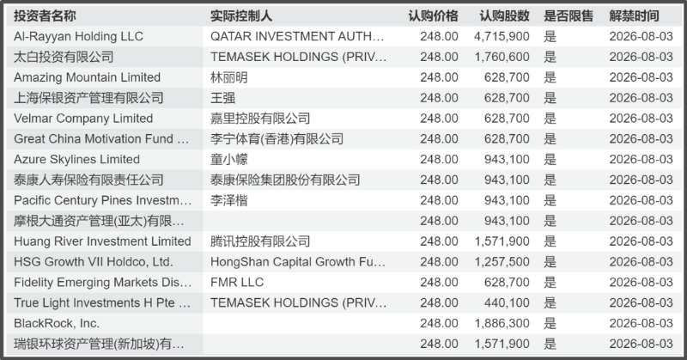
Task: Click the Velmar Company Limited entry
Action: 83,119
